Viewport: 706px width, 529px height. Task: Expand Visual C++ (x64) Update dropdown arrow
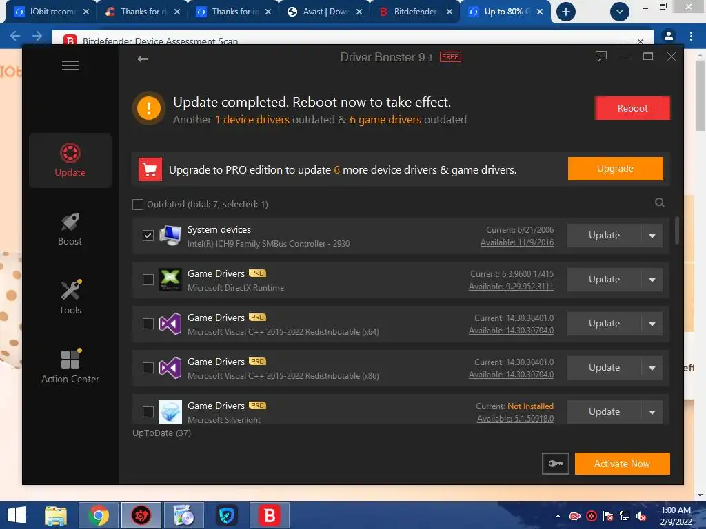[652, 324]
